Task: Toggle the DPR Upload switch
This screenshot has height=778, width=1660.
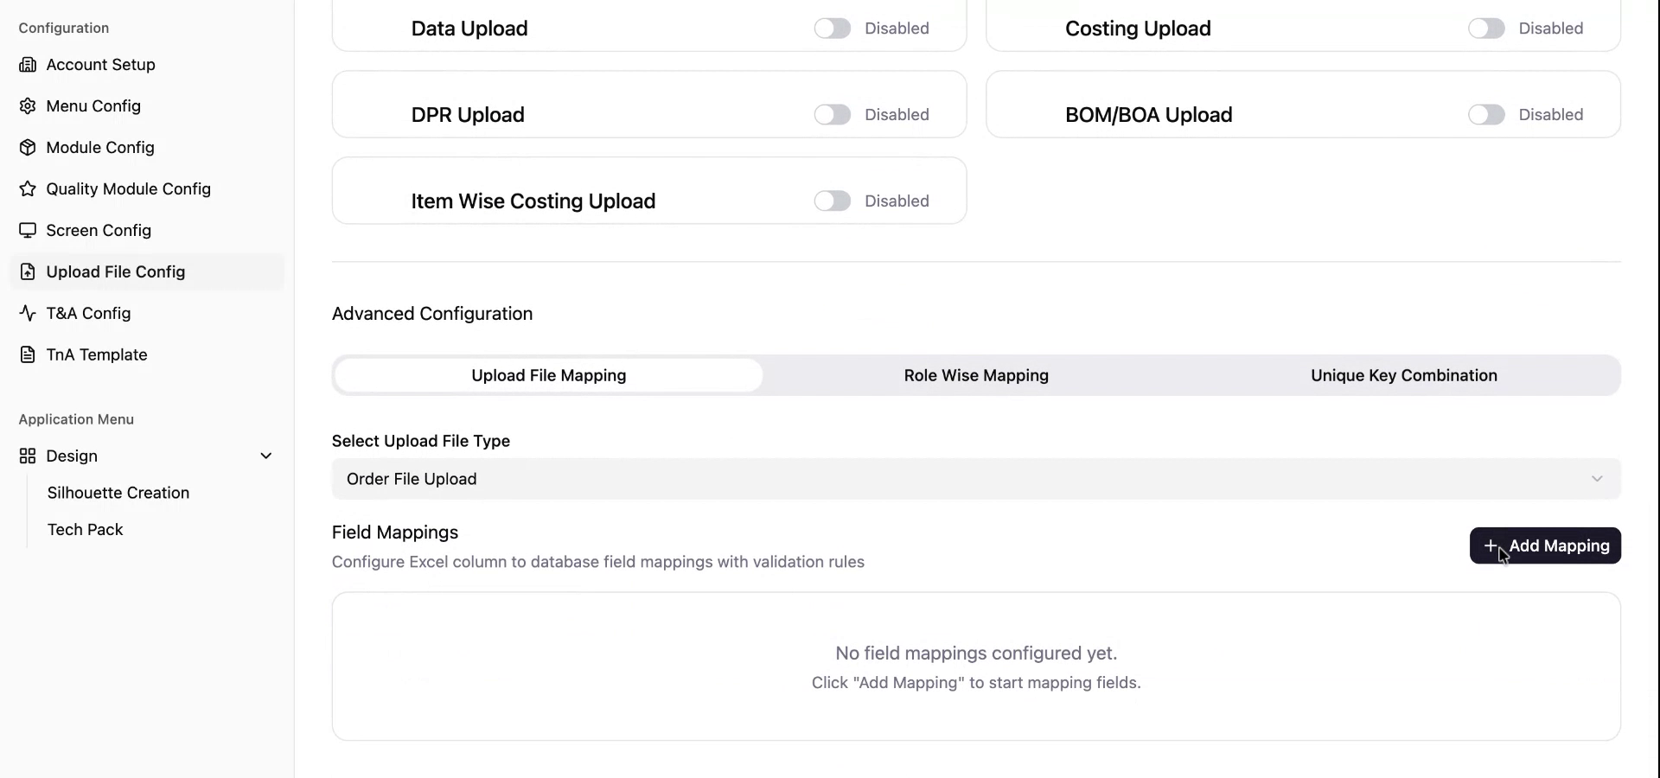Action: 832,115
